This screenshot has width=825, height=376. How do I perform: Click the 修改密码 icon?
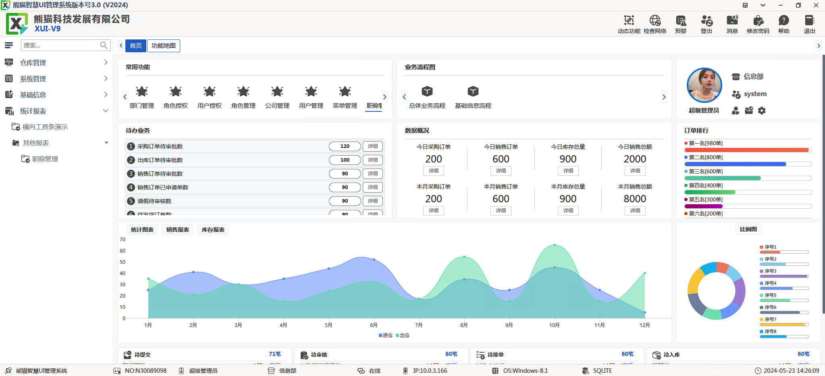click(758, 21)
